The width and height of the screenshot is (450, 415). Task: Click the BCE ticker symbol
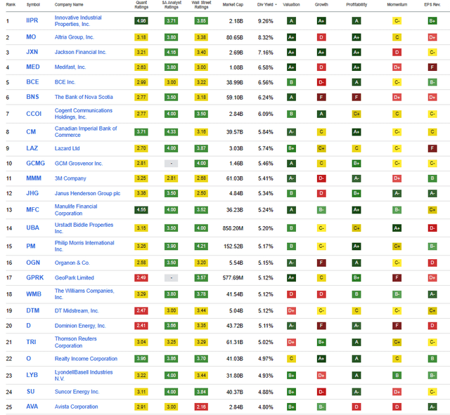(32, 82)
